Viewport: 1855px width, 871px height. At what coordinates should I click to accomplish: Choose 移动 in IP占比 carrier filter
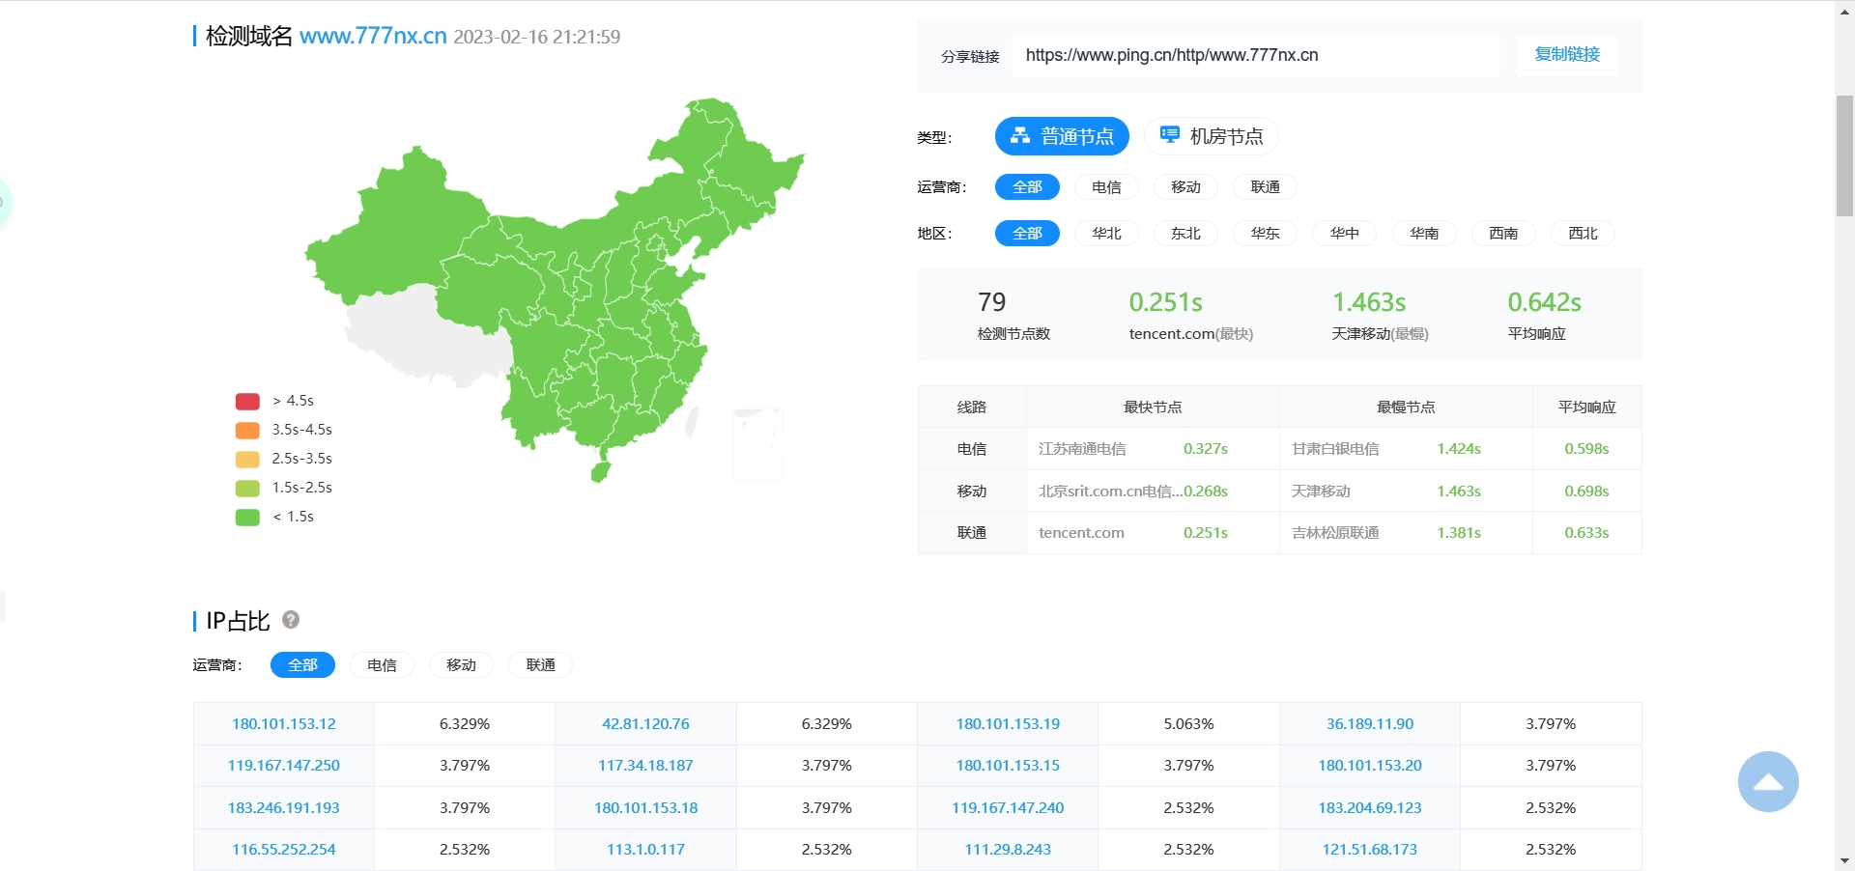(x=461, y=665)
